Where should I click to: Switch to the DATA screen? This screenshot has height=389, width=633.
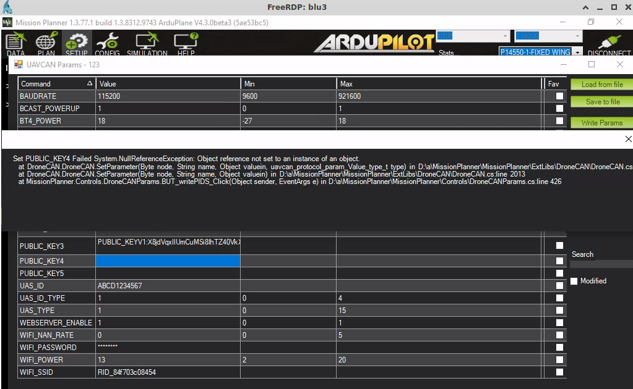click(x=15, y=42)
